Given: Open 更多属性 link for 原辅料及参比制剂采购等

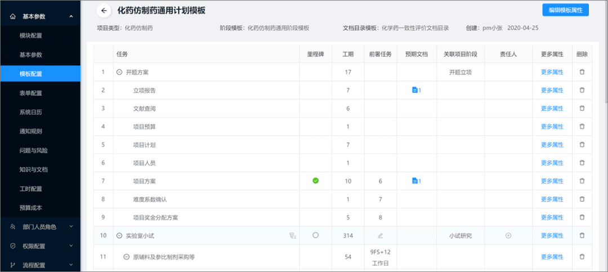Looking at the screenshot, I should pyautogui.click(x=552, y=257).
